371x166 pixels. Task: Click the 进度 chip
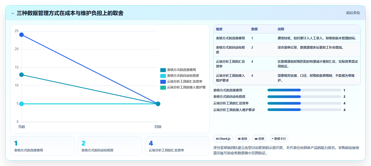(259, 139)
